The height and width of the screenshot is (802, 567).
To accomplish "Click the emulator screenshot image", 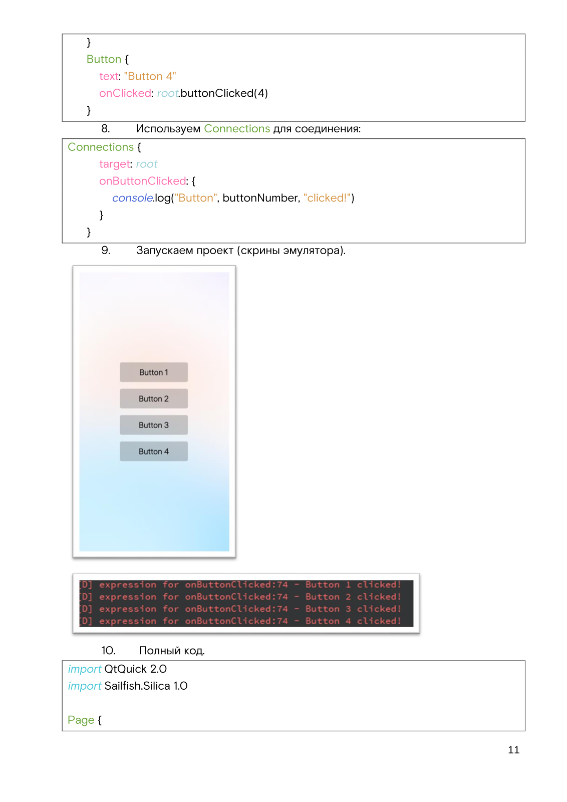I will 154,412.
